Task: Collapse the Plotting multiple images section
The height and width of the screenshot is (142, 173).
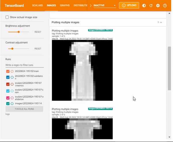Action: pyautogui.click(x=161, y=23)
